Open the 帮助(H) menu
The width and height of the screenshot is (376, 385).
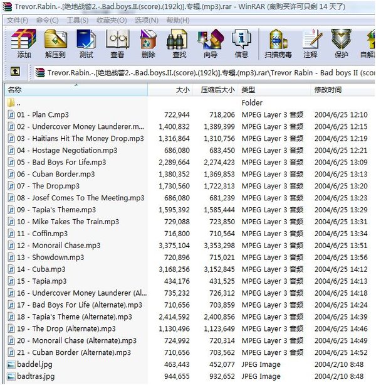pos(178,20)
